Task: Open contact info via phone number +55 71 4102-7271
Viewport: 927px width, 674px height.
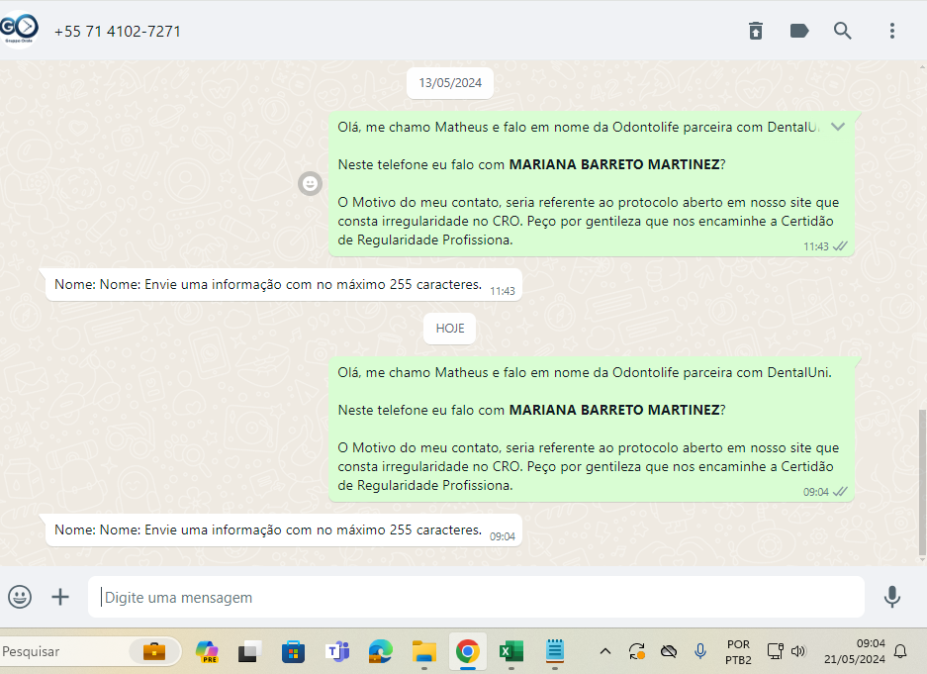Action: (x=118, y=31)
